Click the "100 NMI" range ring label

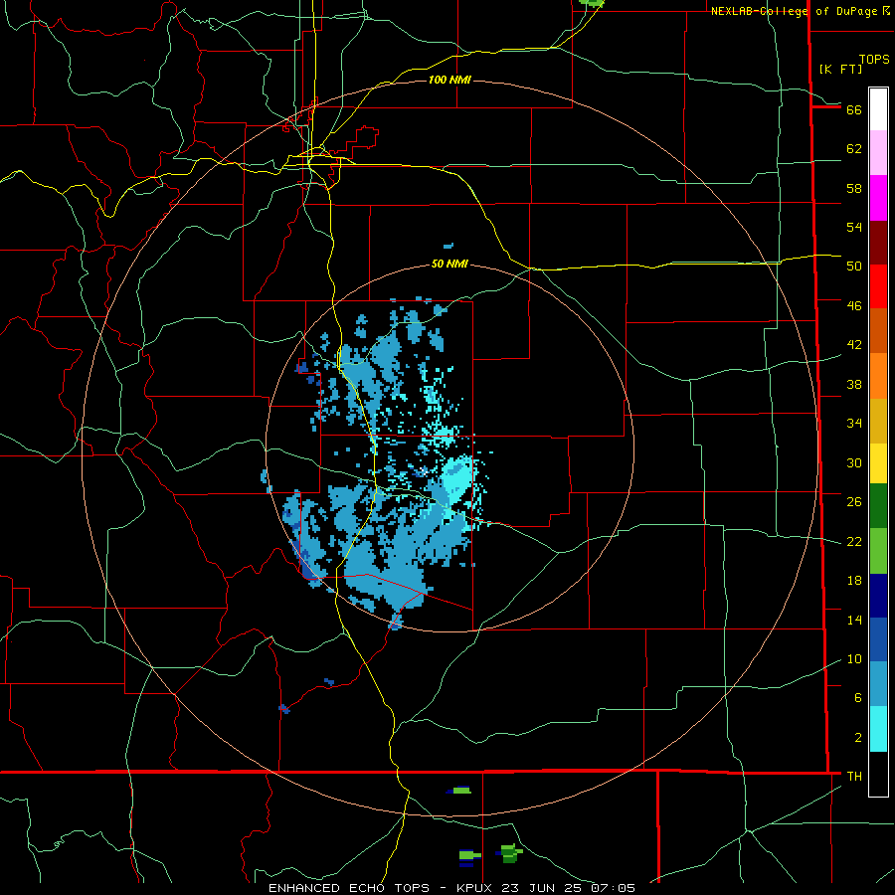pyautogui.click(x=449, y=80)
